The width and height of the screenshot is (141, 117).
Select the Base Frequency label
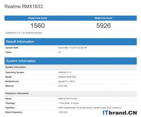tap(14, 112)
